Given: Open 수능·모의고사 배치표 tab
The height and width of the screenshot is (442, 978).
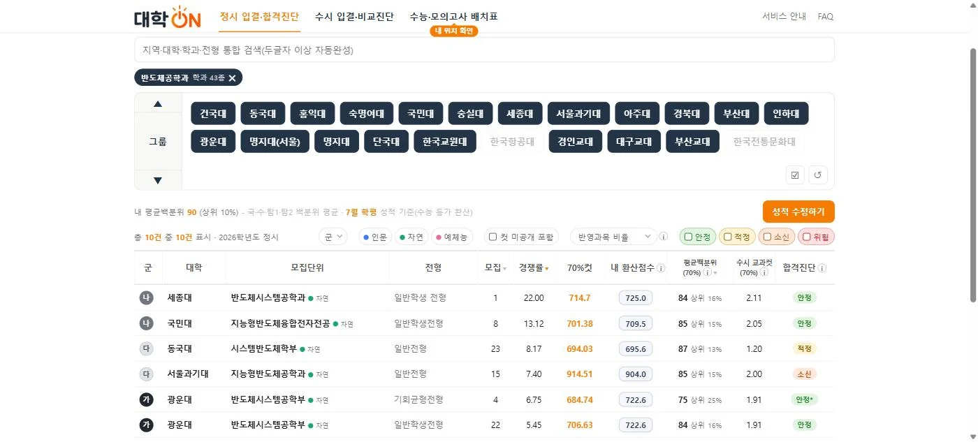Looking at the screenshot, I should (453, 17).
